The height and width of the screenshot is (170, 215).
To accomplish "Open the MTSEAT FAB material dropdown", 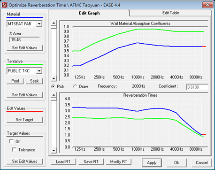I will [x=39, y=24].
